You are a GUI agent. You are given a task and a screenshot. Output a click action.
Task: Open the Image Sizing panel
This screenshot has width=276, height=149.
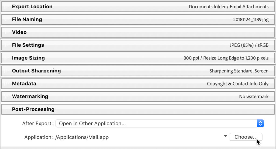[28, 58]
